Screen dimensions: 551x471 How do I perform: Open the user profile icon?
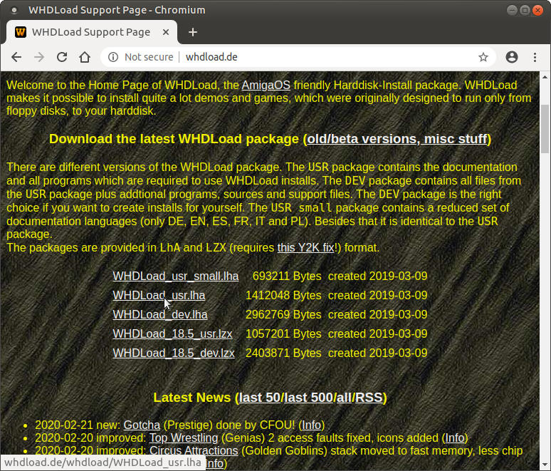click(512, 57)
